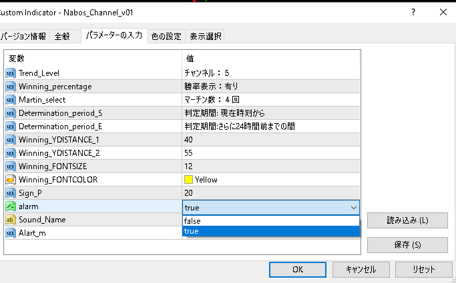Click the value 判定期間: 現在時刻から

click(224, 113)
